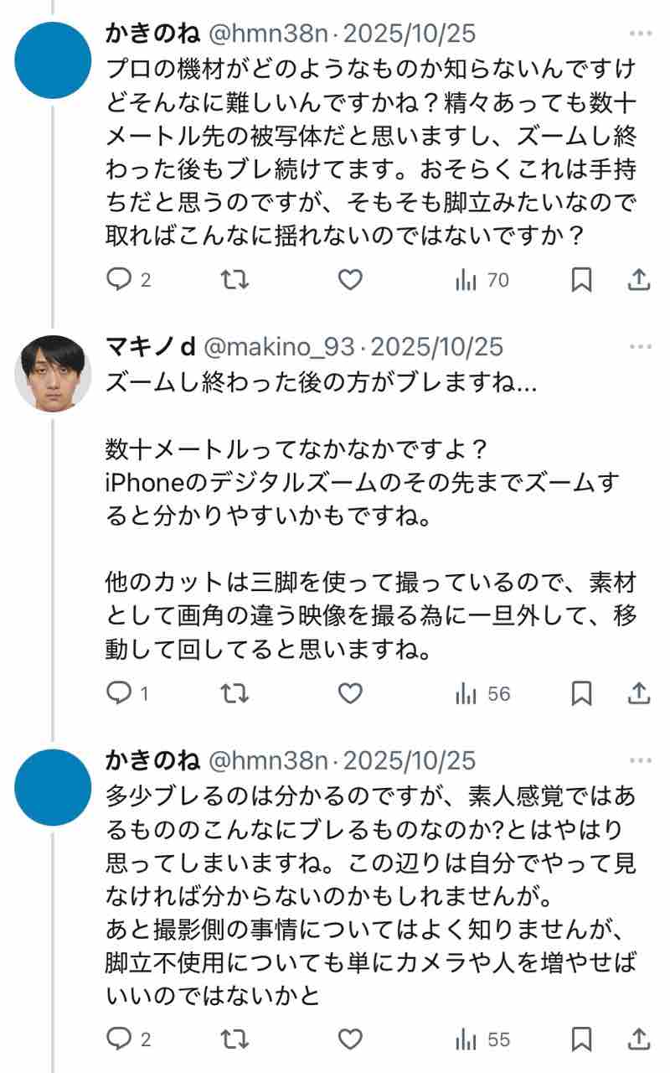Reply to the first かきのね tweet
Screen dimensions: 670x1073
click(x=120, y=280)
